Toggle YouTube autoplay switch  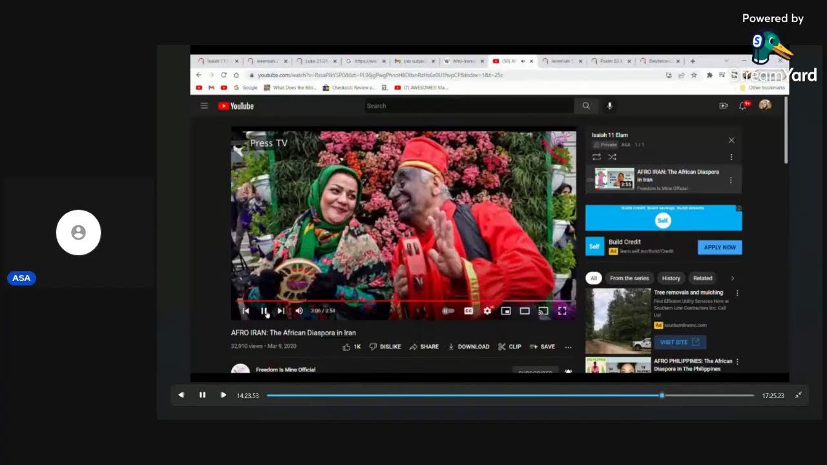tap(448, 311)
